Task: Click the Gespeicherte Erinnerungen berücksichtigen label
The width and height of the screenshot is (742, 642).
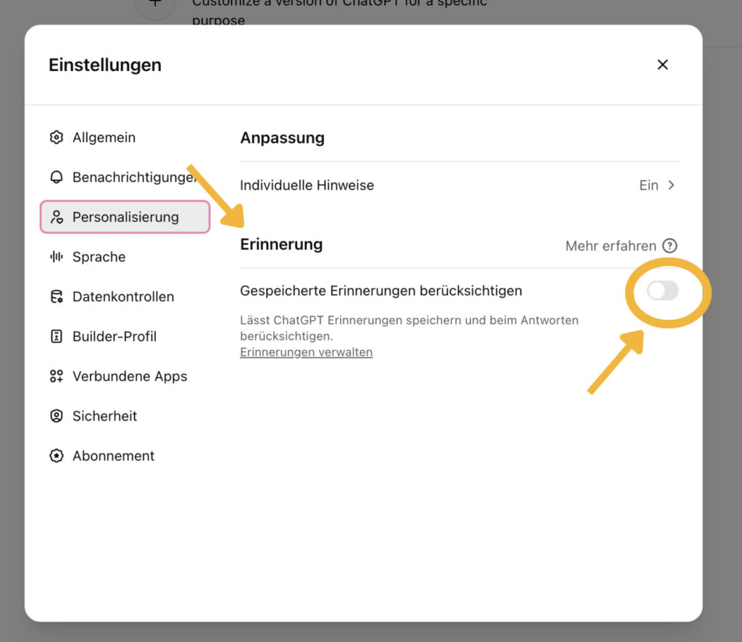Action: [380, 291]
